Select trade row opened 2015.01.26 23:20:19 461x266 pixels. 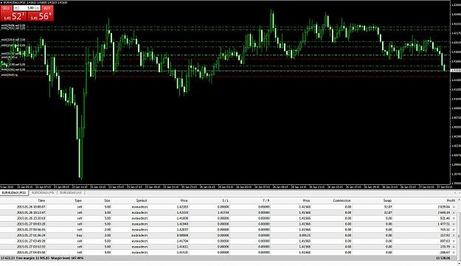pyautogui.click(x=229, y=218)
